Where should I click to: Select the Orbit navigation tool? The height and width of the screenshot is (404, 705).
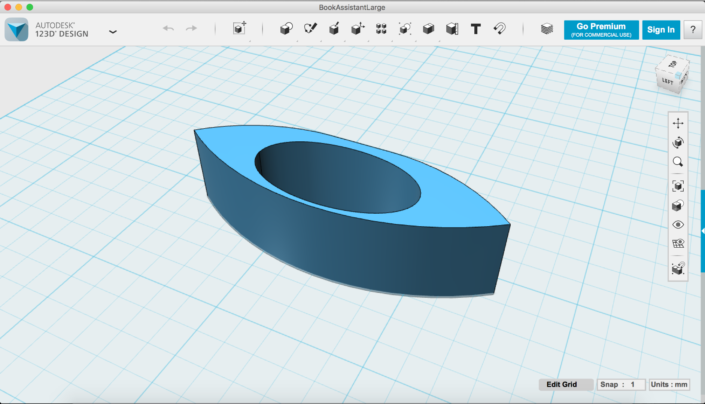click(x=678, y=143)
